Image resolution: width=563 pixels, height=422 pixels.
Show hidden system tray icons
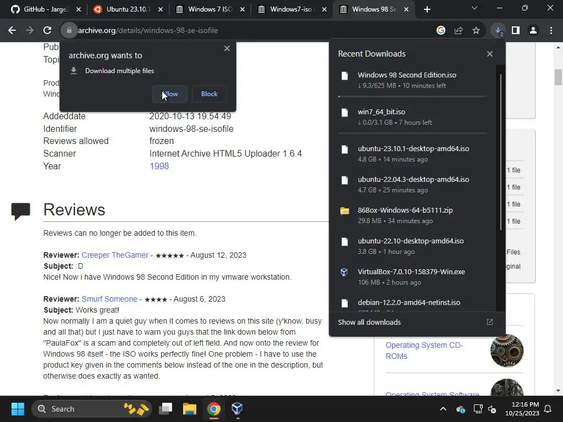point(443,409)
